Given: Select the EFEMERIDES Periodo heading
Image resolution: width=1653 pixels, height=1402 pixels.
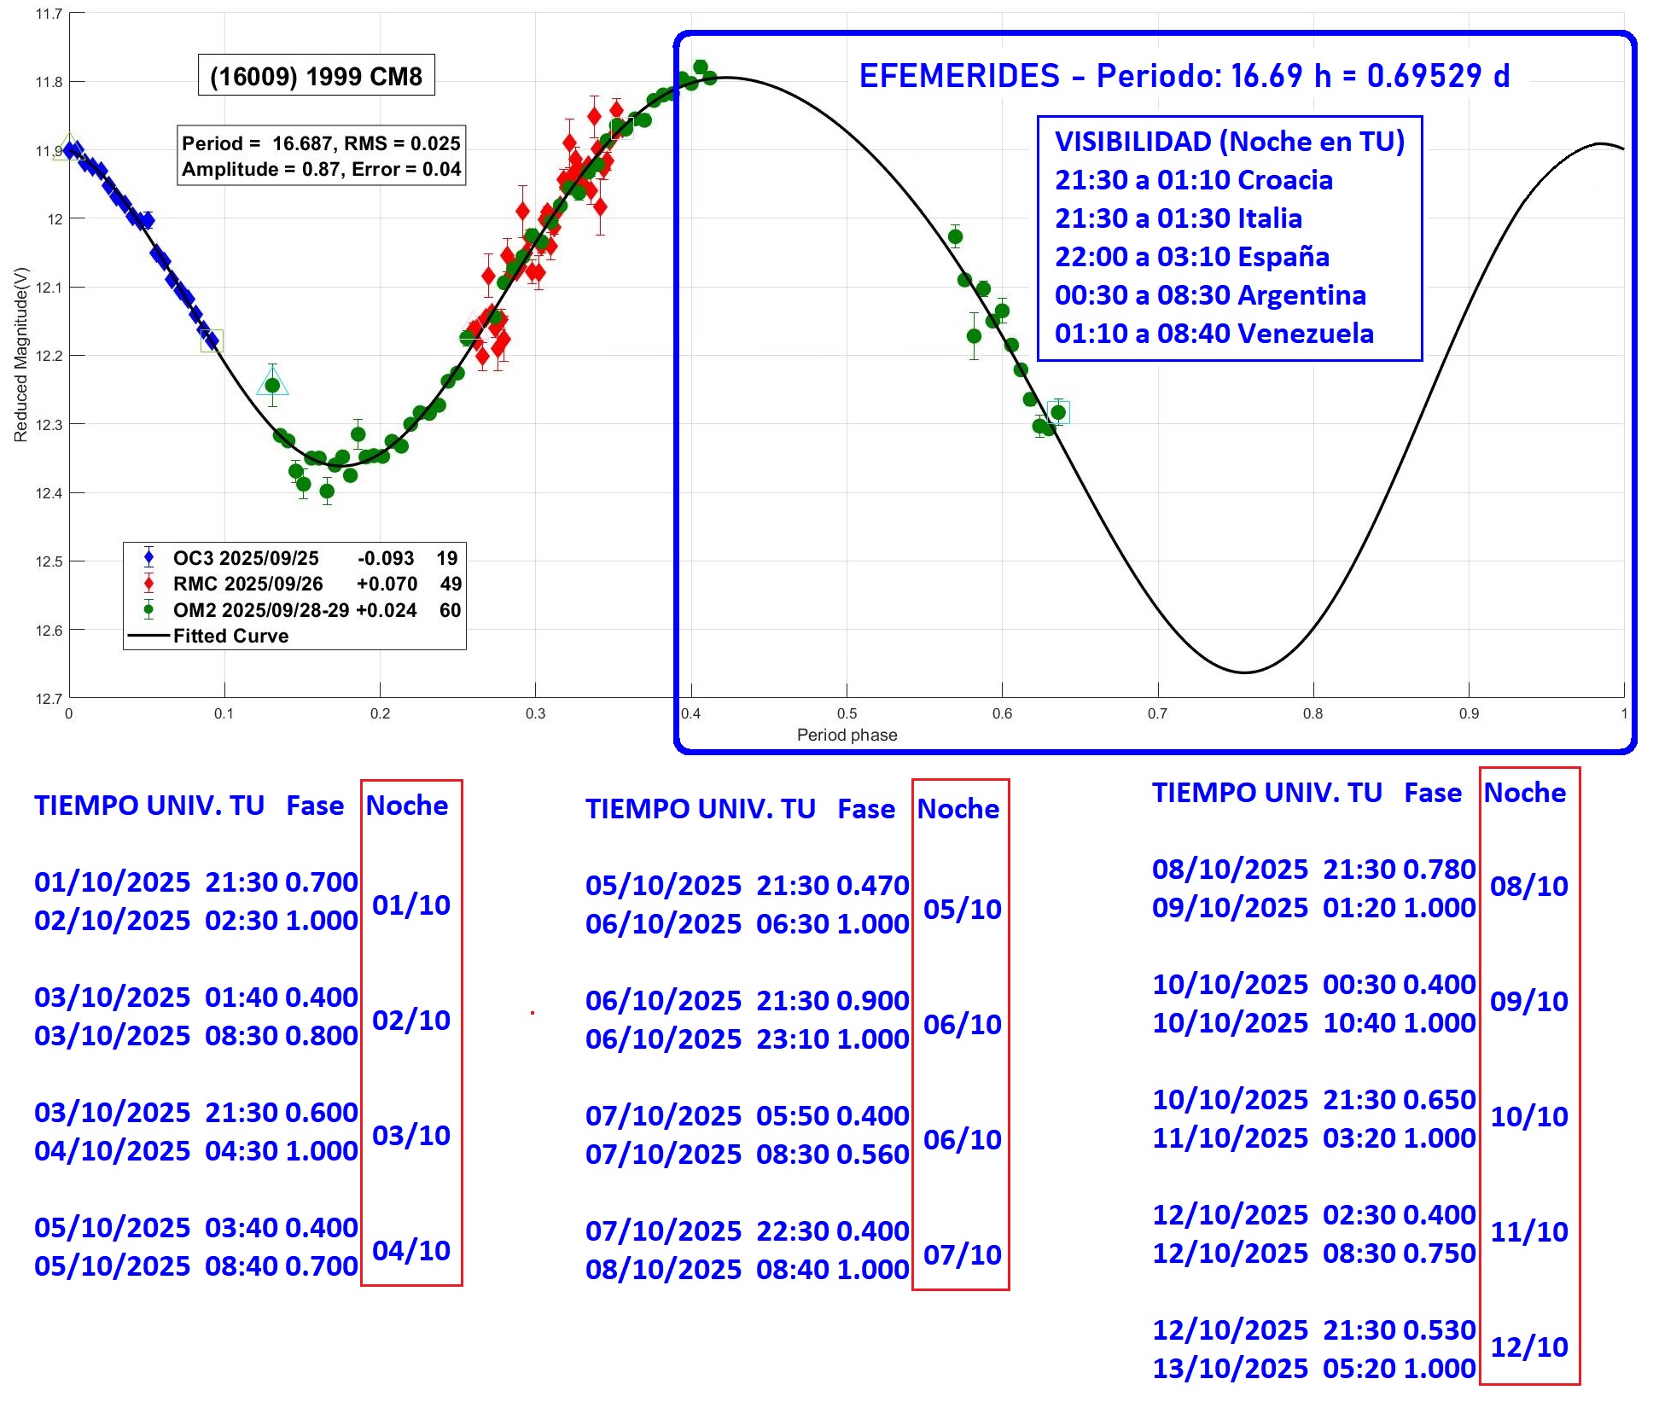Looking at the screenshot, I should (x=1184, y=76).
